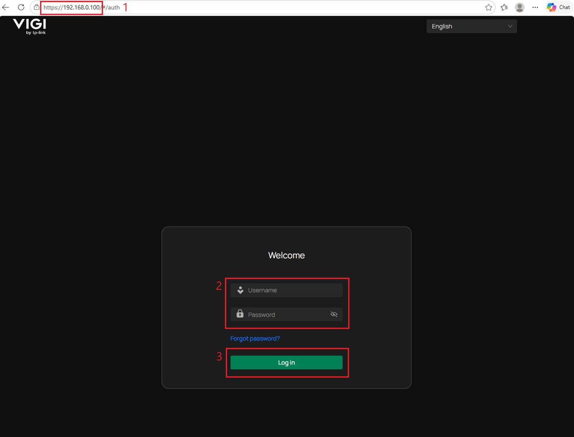574x437 pixels.
Task: View site info via the address bar lock icon
Action: (x=36, y=7)
